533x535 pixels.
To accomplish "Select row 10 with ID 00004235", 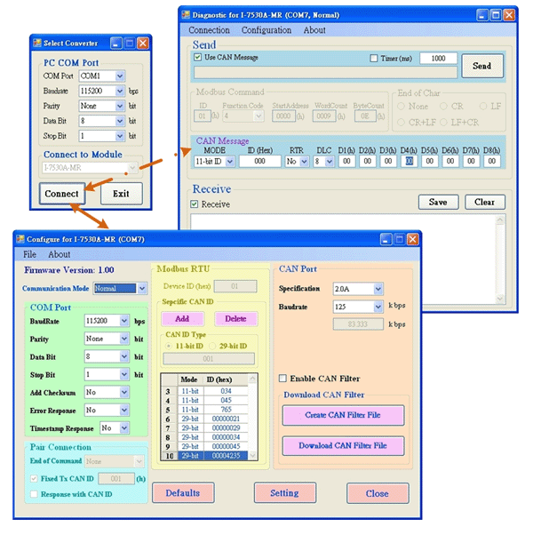I will pyautogui.click(x=206, y=456).
